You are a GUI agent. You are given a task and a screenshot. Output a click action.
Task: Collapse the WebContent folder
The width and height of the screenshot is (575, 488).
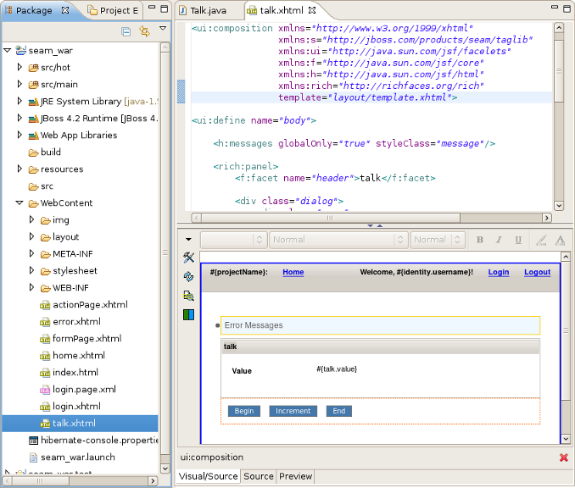[20, 202]
